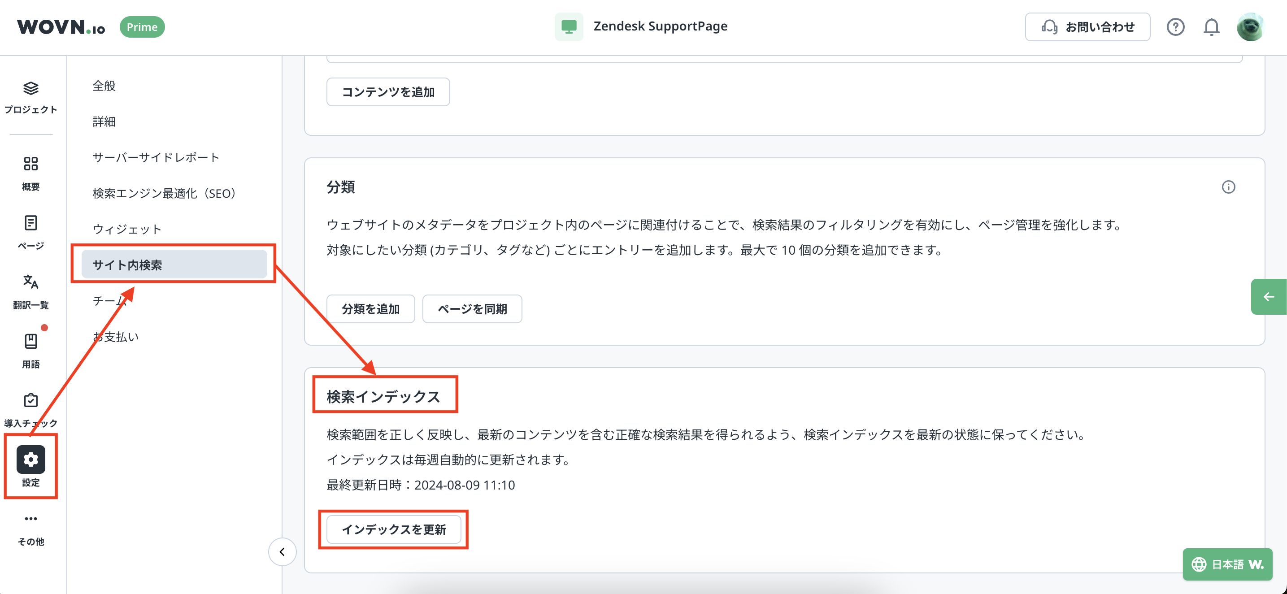This screenshot has width=1287, height=594.
Task: Select 検索エンジン最適化(SEO) menu item
Action: pyautogui.click(x=164, y=193)
